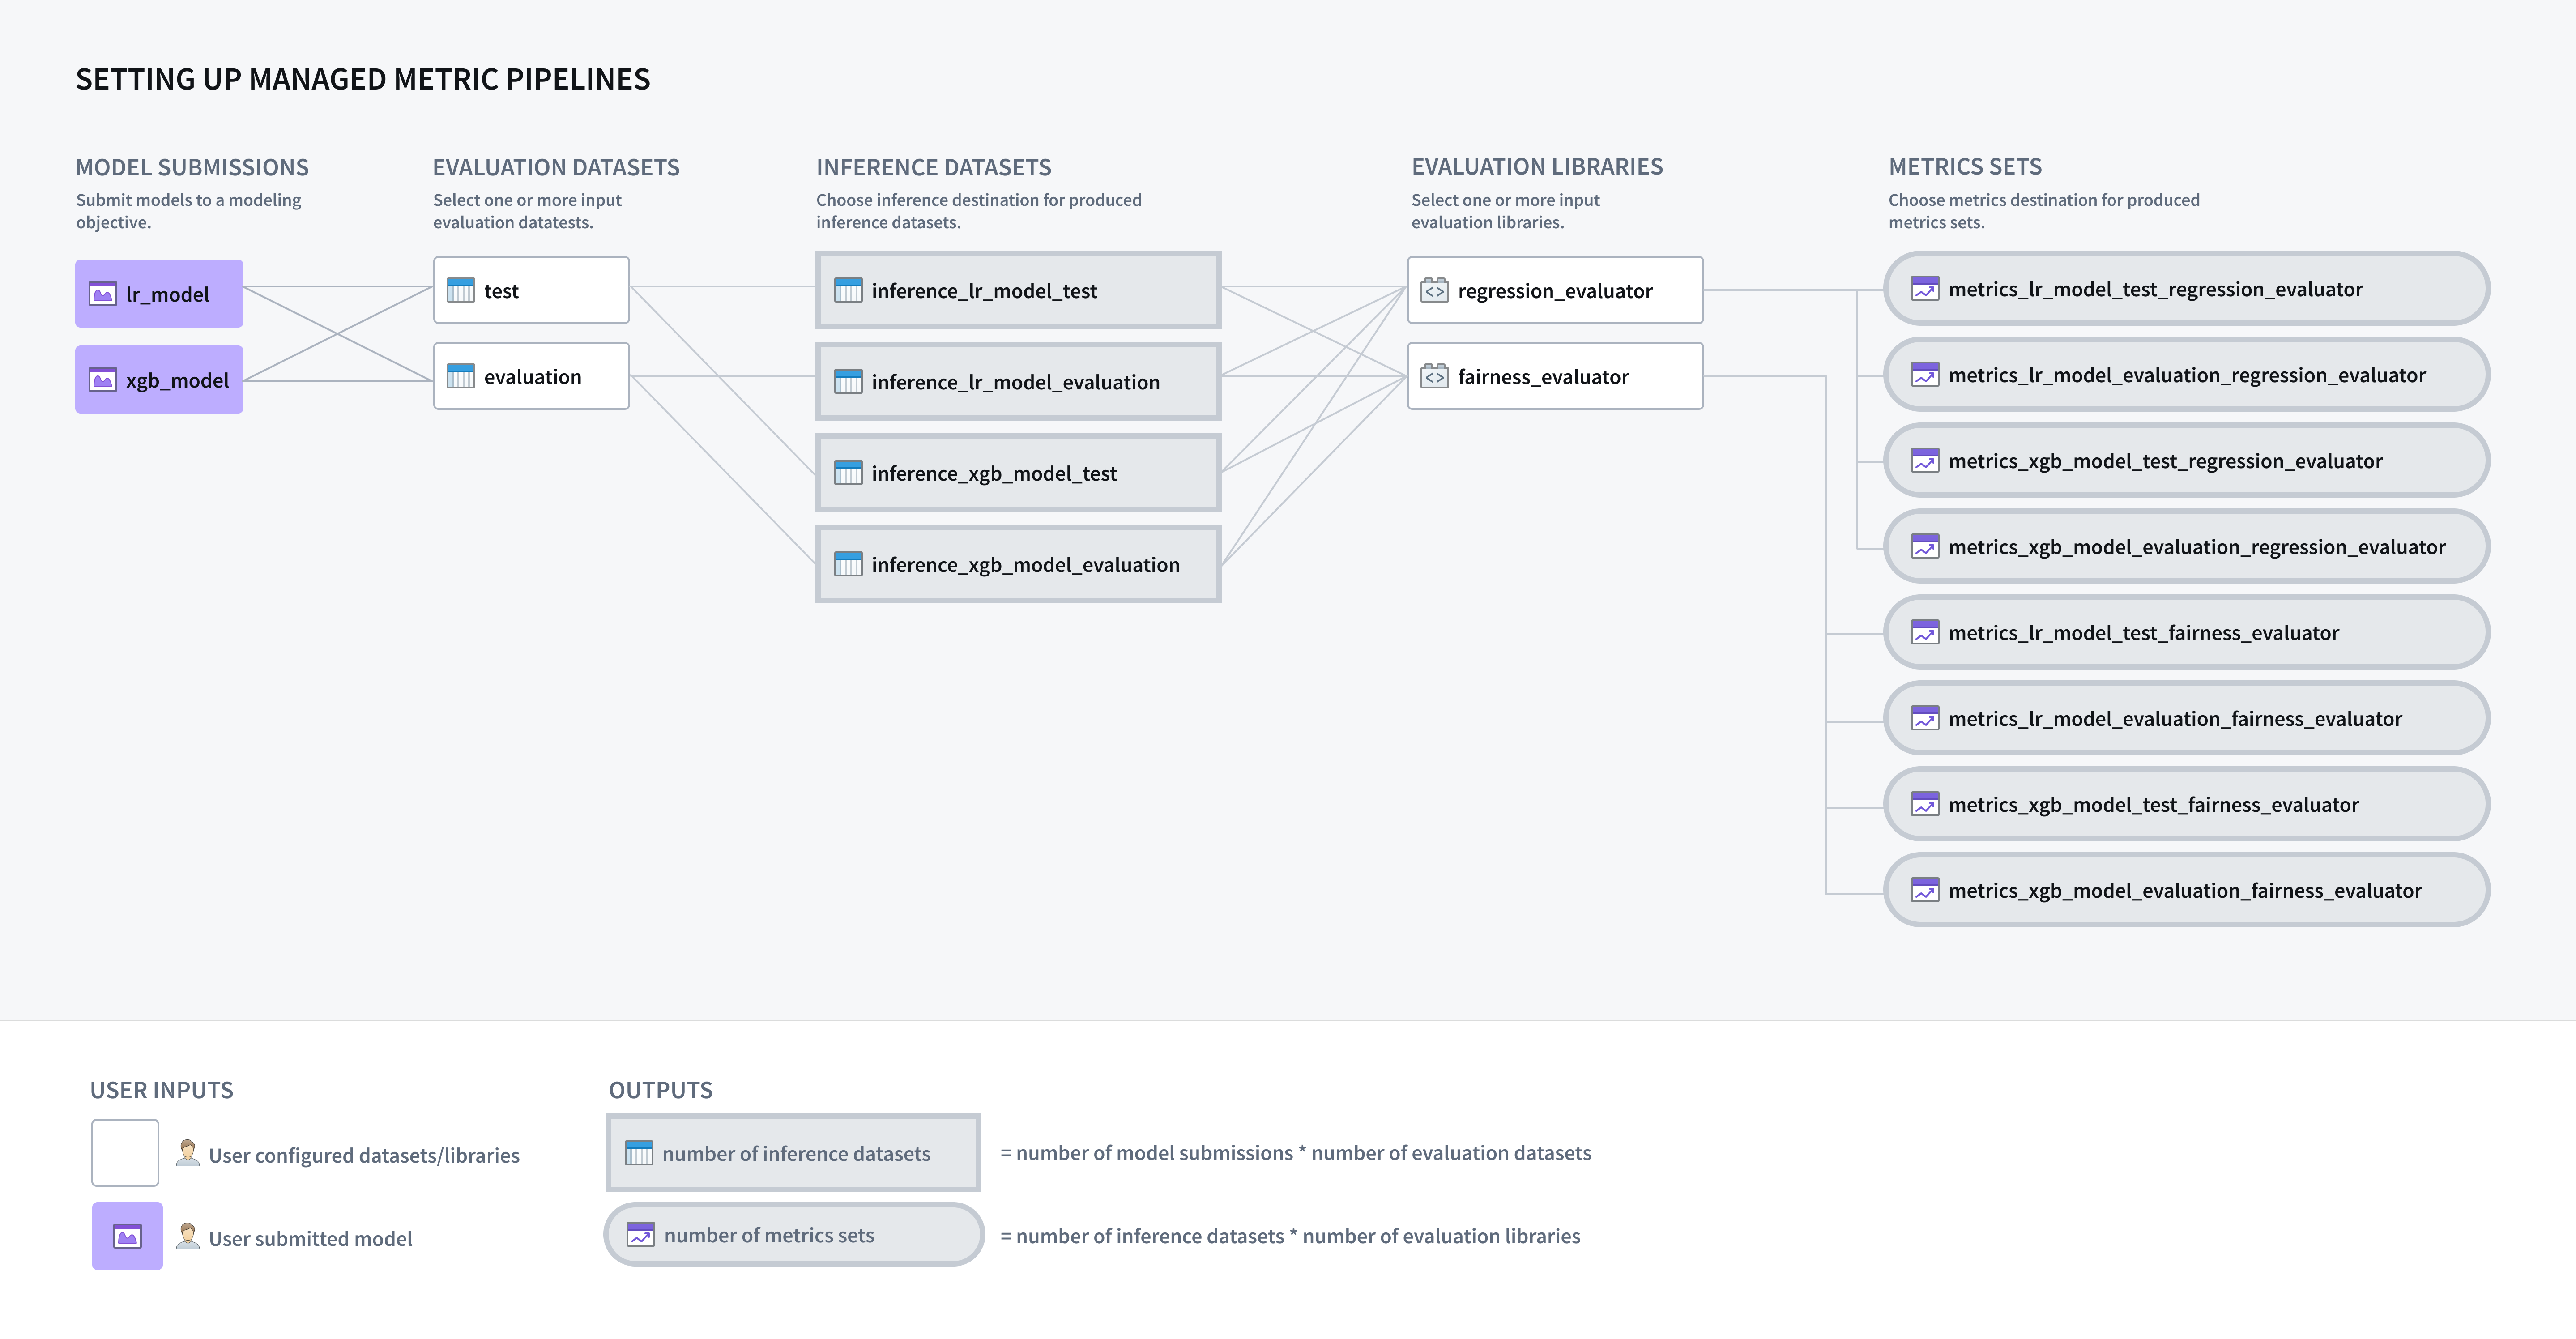Image resolution: width=2576 pixels, height=1339 pixels.
Task: Click the xgb_model model icon
Action: tap(103, 380)
